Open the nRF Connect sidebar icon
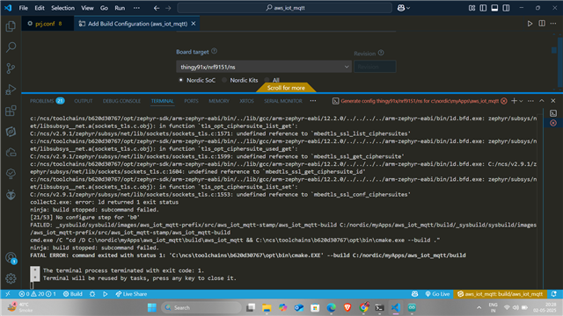563x316 pixels. 11,132
